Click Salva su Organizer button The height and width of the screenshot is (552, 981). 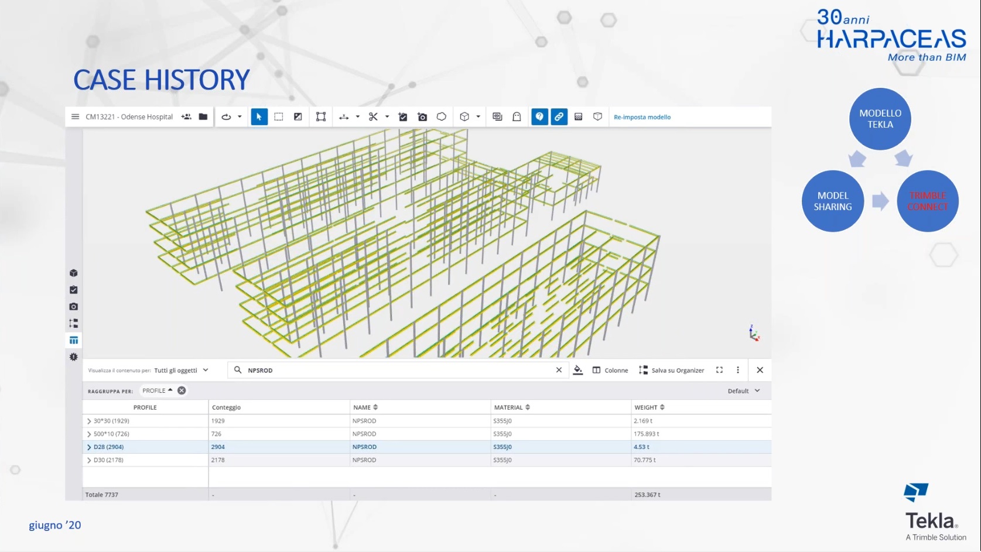point(672,370)
